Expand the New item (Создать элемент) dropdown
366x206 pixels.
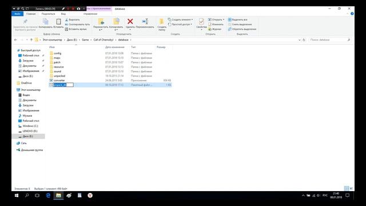pyautogui.click(x=180, y=19)
